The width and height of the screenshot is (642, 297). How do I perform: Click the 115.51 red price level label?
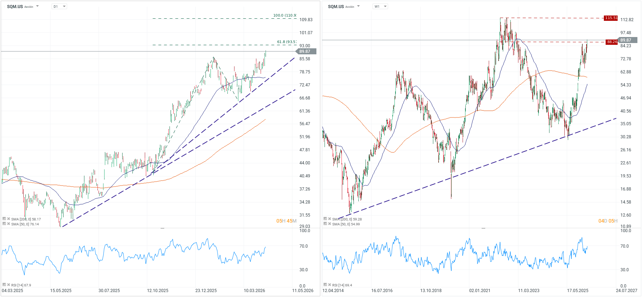(x=611, y=18)
